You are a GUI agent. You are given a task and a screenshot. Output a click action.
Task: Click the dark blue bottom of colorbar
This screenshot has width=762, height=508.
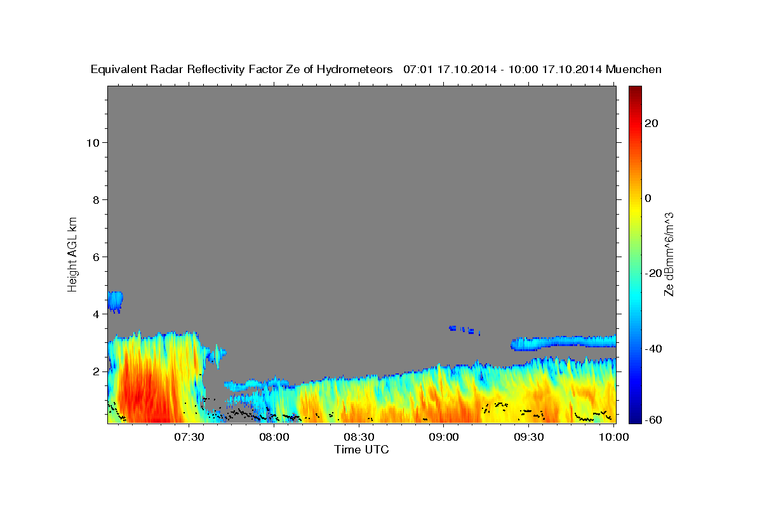tap(634, 418)
